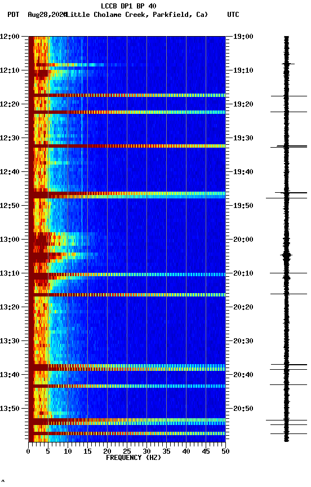Click the '30' frequency axis label

pyautogui.click(x=146, y=452)
